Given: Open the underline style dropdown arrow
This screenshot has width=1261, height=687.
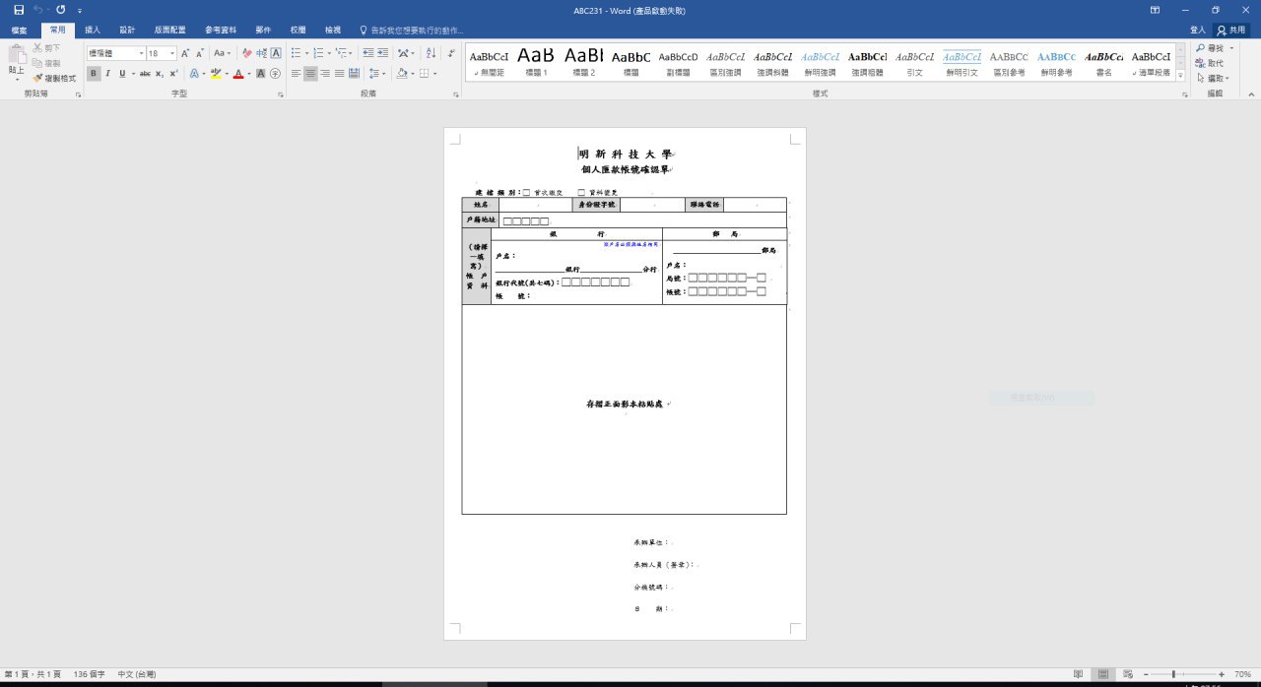Looking at the screenshot, I should (x=132, y=74).
